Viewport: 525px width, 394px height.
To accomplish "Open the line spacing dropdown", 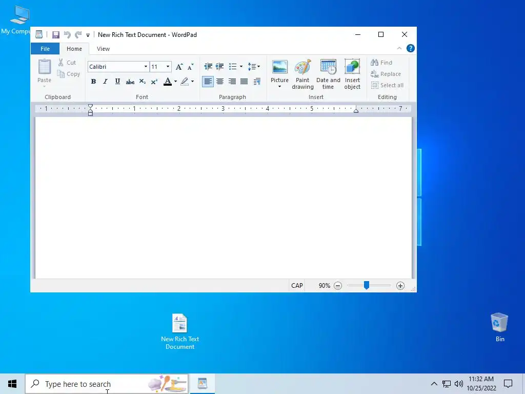I will (254, 66).
